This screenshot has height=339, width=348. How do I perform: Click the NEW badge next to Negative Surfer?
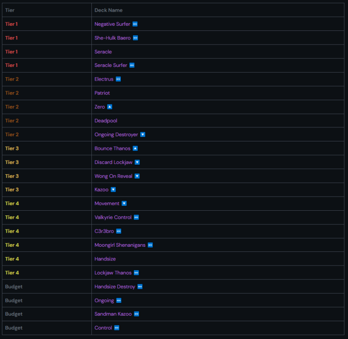[135, 24]
